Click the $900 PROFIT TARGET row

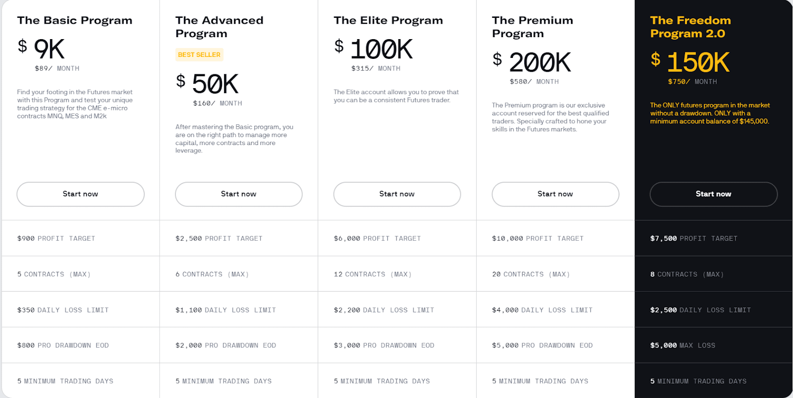(80, 238)
